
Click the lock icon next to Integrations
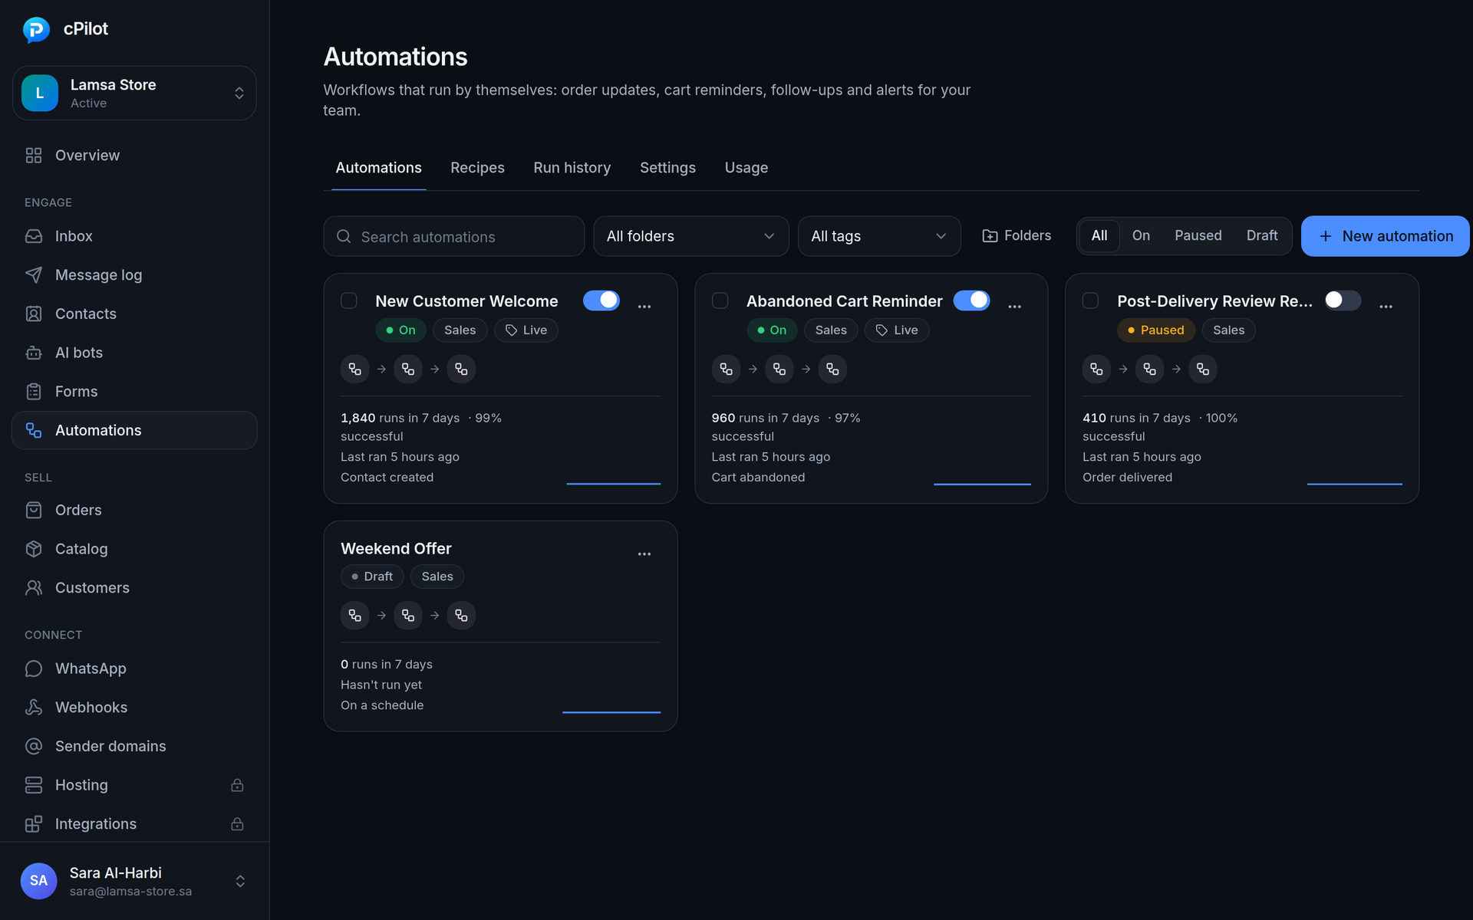tap(237, 824)
